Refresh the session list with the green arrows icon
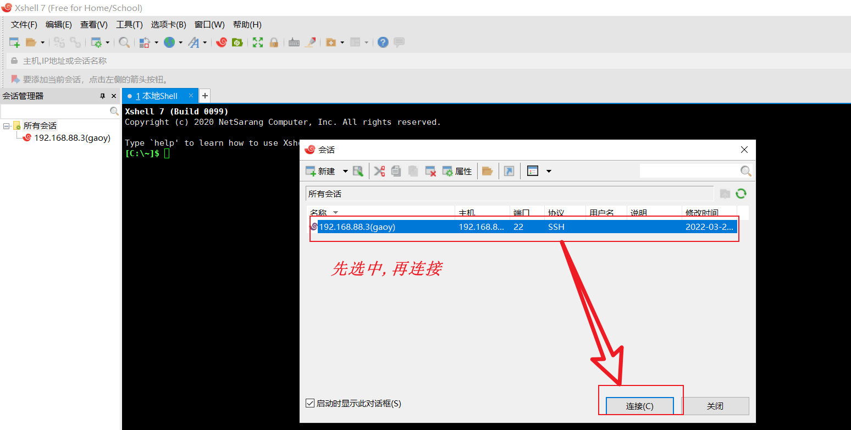Image resolution: width=851 pixels, height=430 pixels. (741, 194)
